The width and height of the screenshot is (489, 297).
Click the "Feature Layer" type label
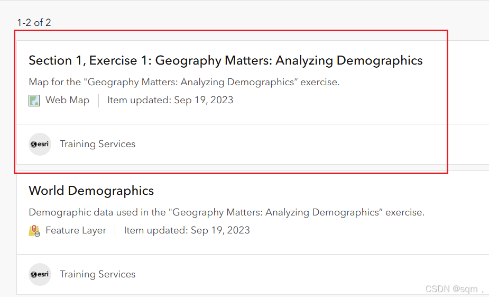[x=76, y=230]
